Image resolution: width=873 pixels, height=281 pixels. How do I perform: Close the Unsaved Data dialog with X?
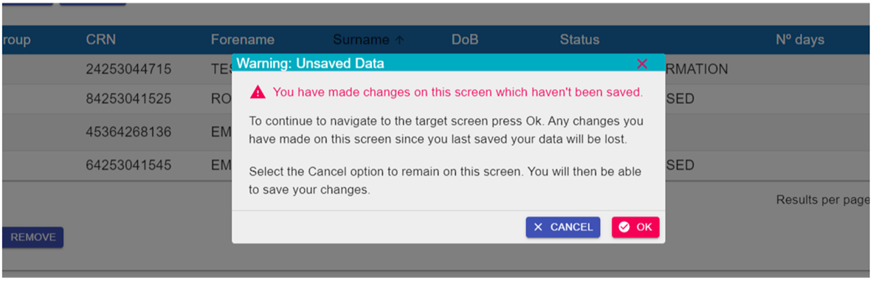pyautogui.click(x=642, y=63)
